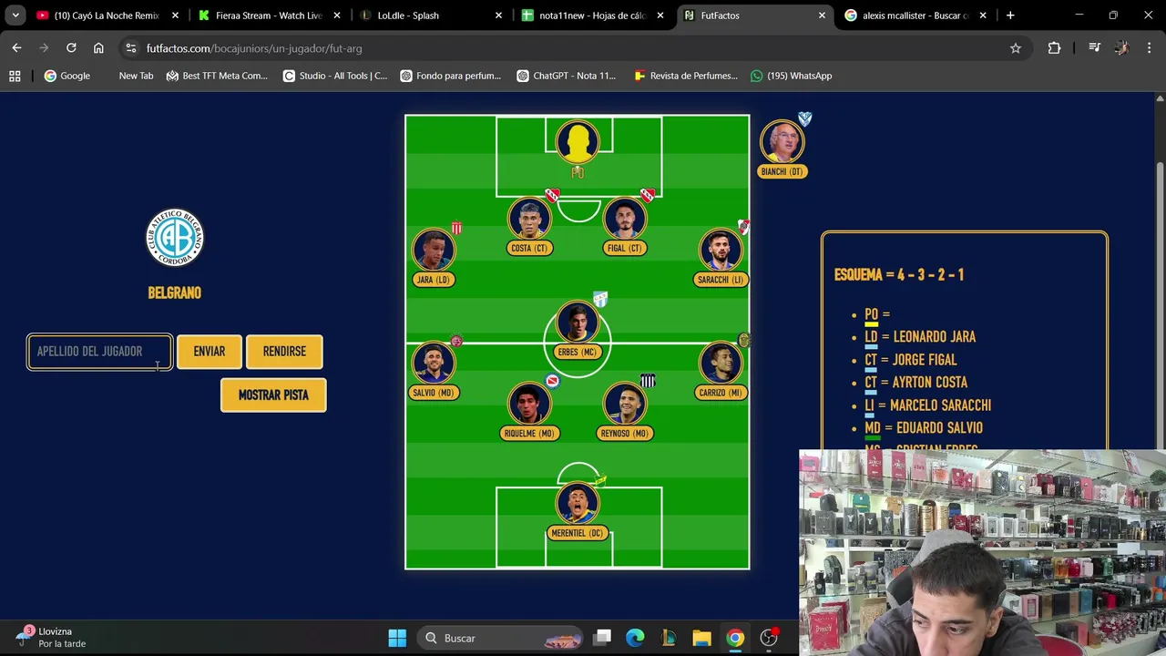1166x656 pixels.
Task: Click the MD = EDUARDO SALVIO line
Action: click(924, 428)
